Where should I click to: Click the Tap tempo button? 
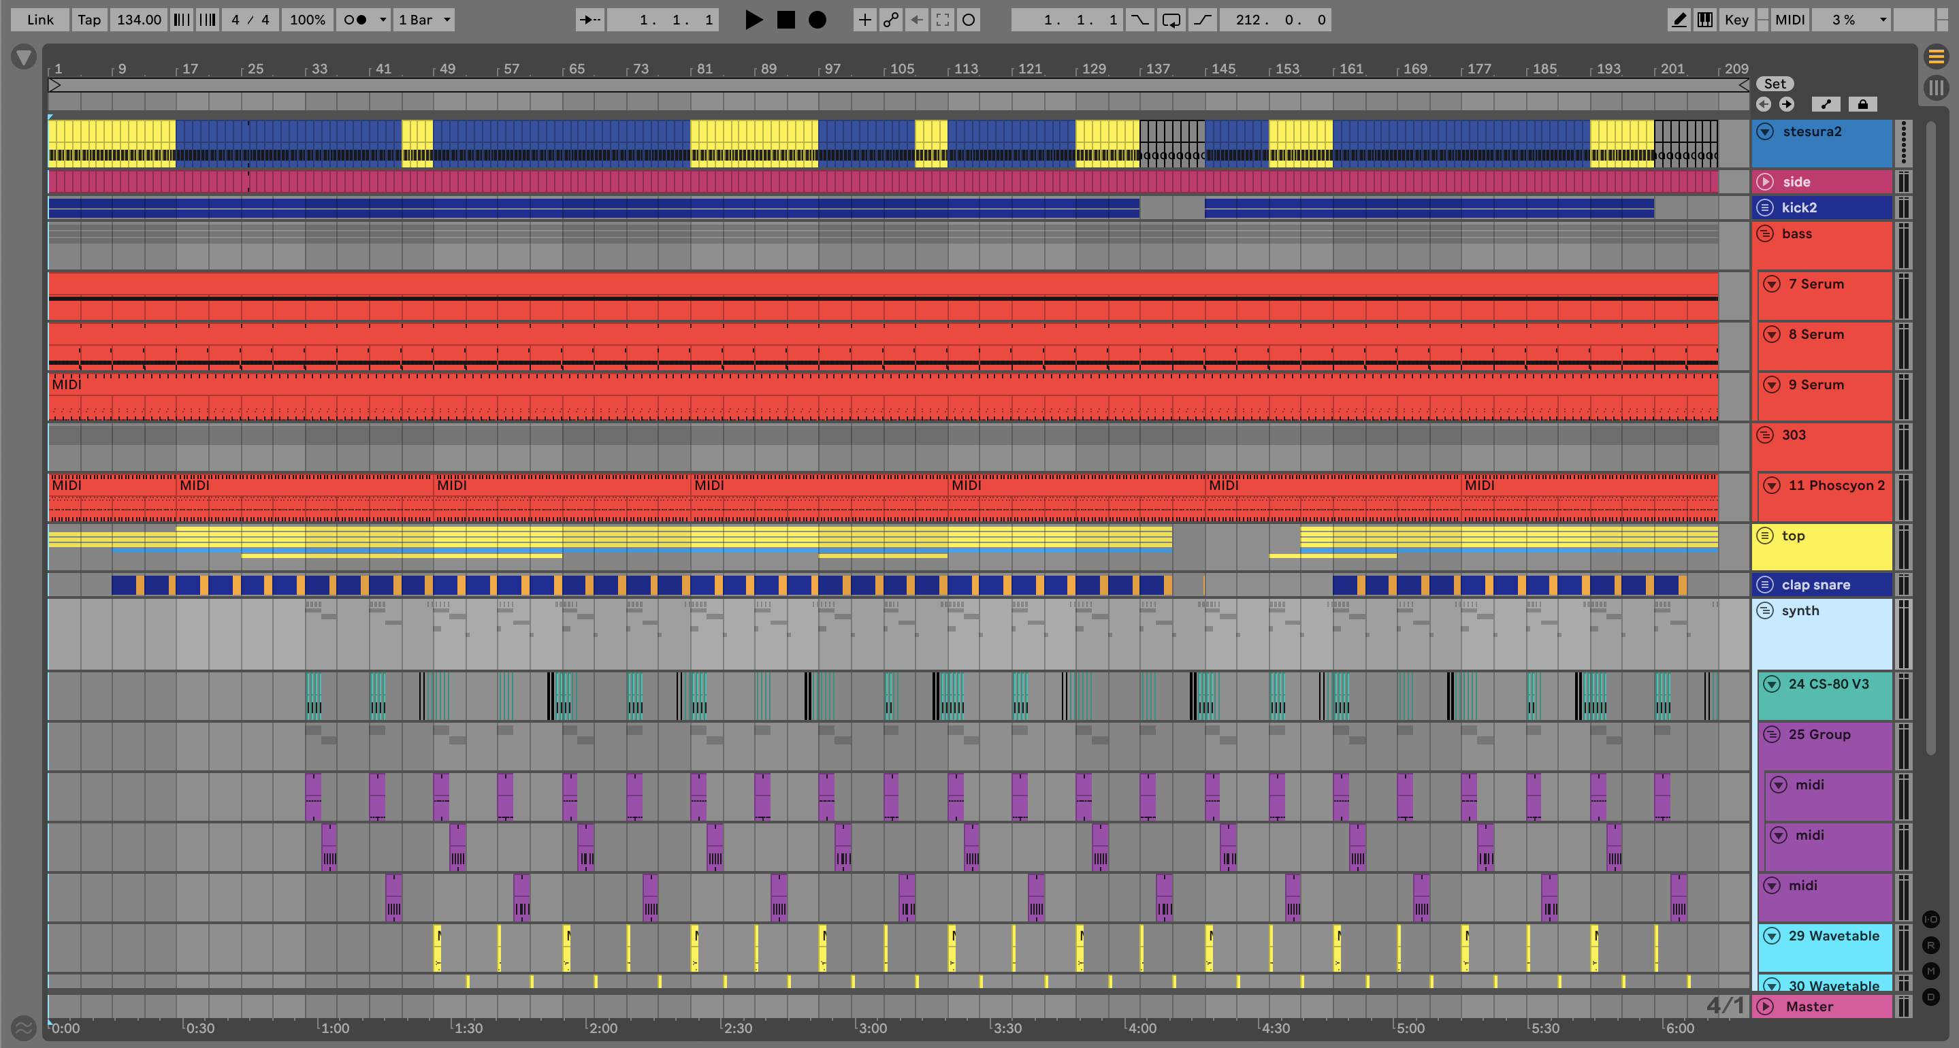[x=89, y=20]
